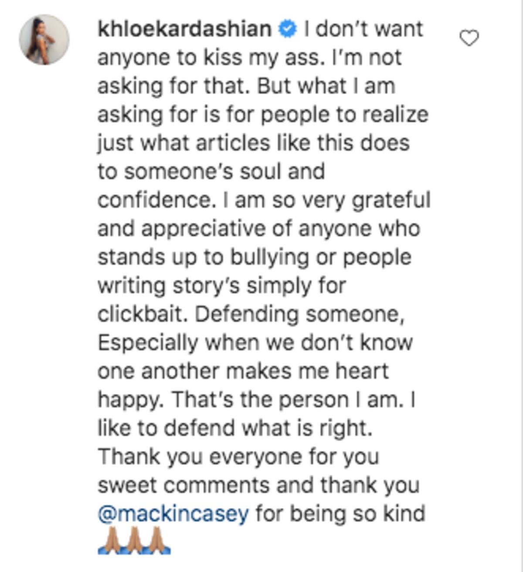The image size is (523, 572).
Task: Like the comment with the heart icon
Action: 469,38
